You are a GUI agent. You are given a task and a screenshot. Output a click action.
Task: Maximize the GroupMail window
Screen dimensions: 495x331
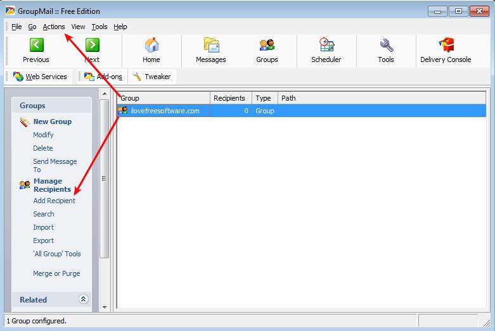[458, 11]
